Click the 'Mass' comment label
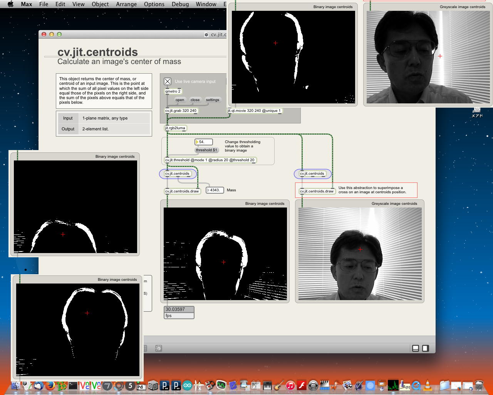The width and height of the screenshot is (493, 395). 231,190
